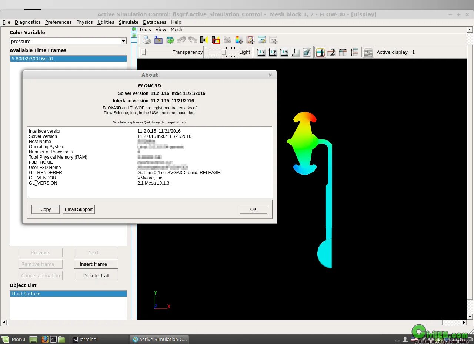
Task: Open the Physics menu
Action: pos(84,22)
